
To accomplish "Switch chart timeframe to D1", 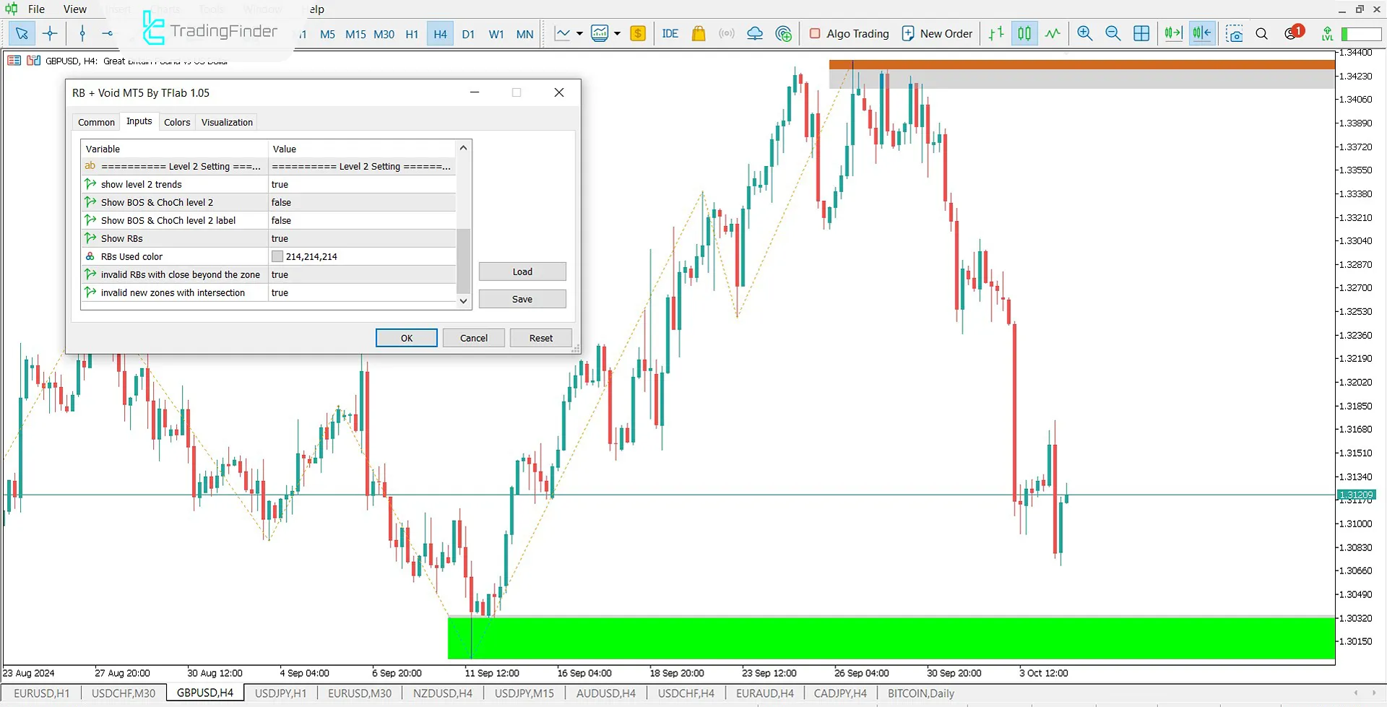I will [x=468, y=33].
